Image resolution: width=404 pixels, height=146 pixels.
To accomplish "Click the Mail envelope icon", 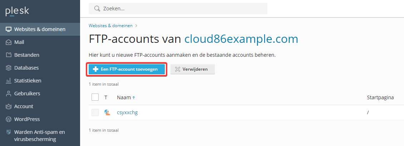I will coord(9,42).
